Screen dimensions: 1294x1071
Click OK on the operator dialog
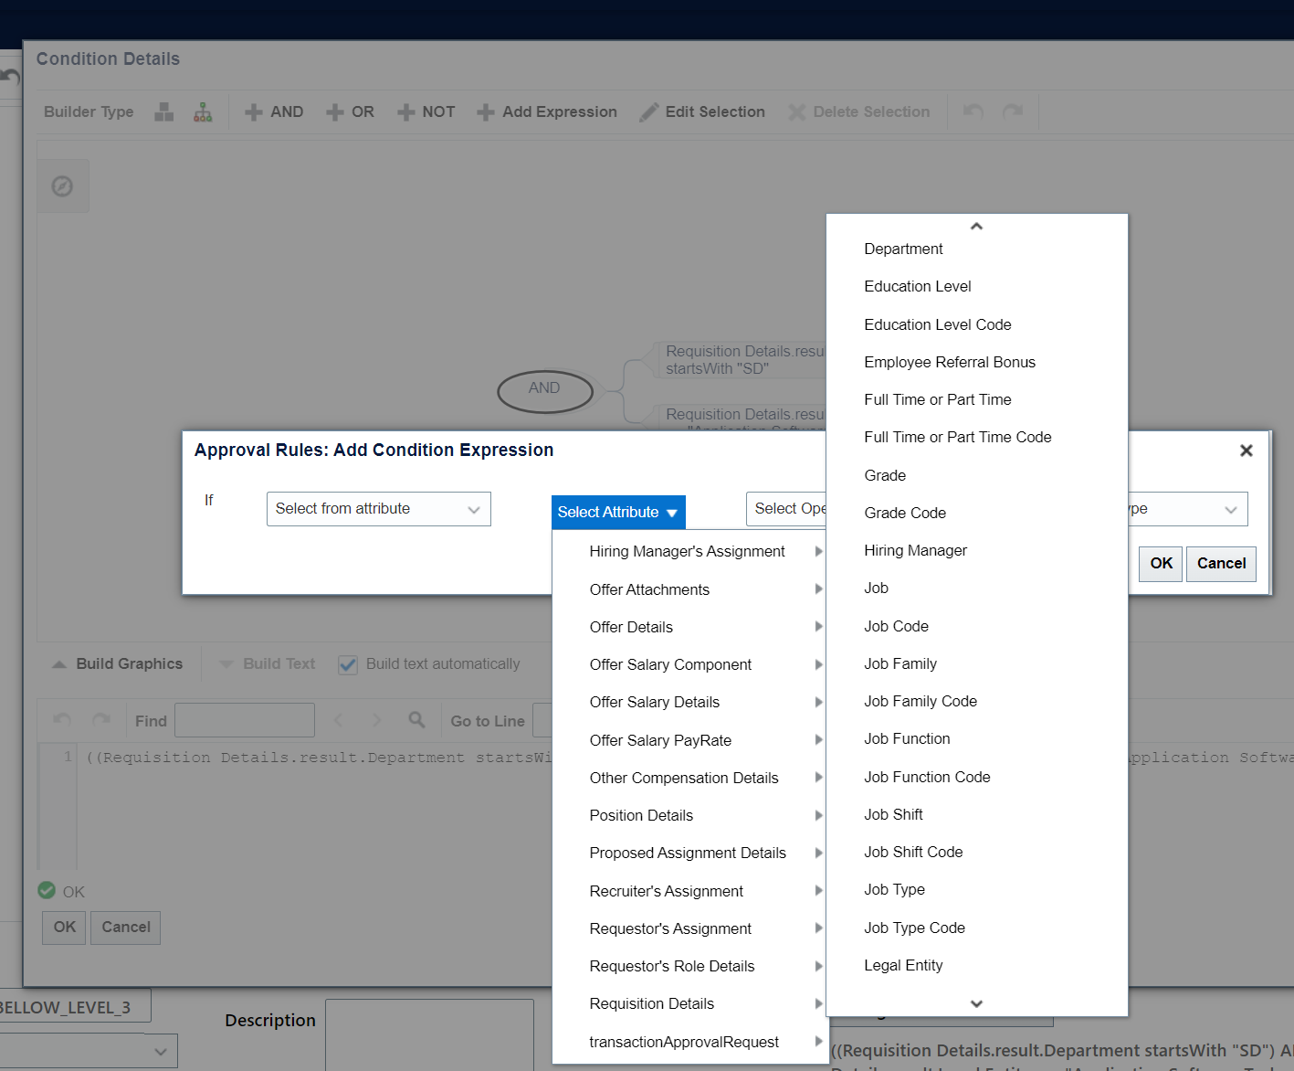pyautogui.click(x=1160, y=564)
